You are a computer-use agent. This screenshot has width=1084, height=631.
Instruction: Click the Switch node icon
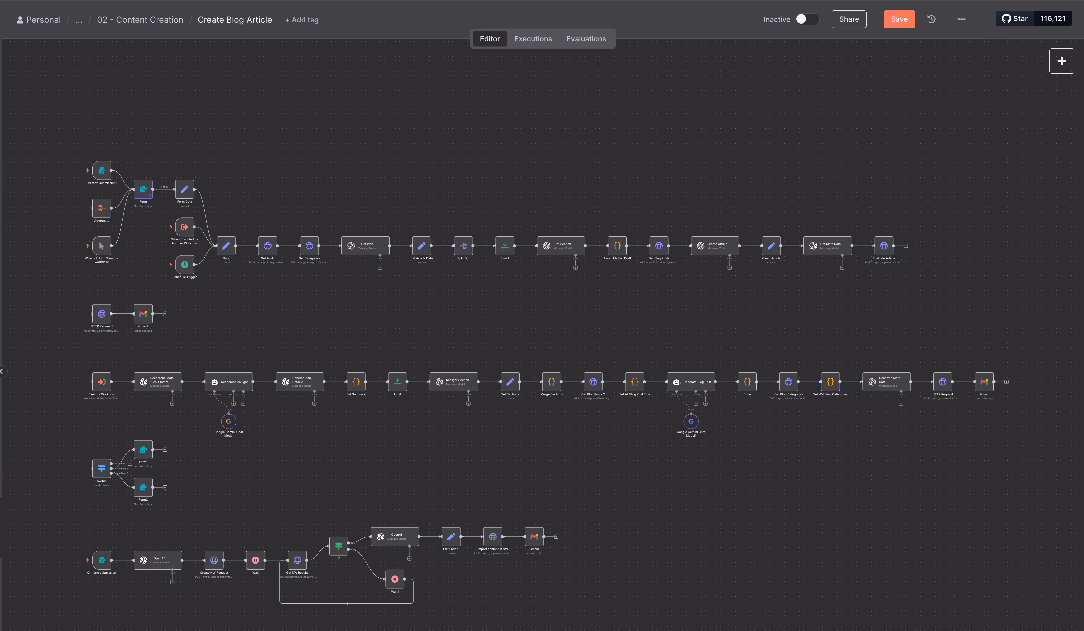[x=102, y=468]
